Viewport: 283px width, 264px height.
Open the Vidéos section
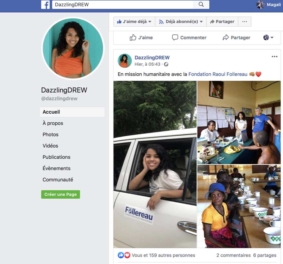tap(50, 146)
